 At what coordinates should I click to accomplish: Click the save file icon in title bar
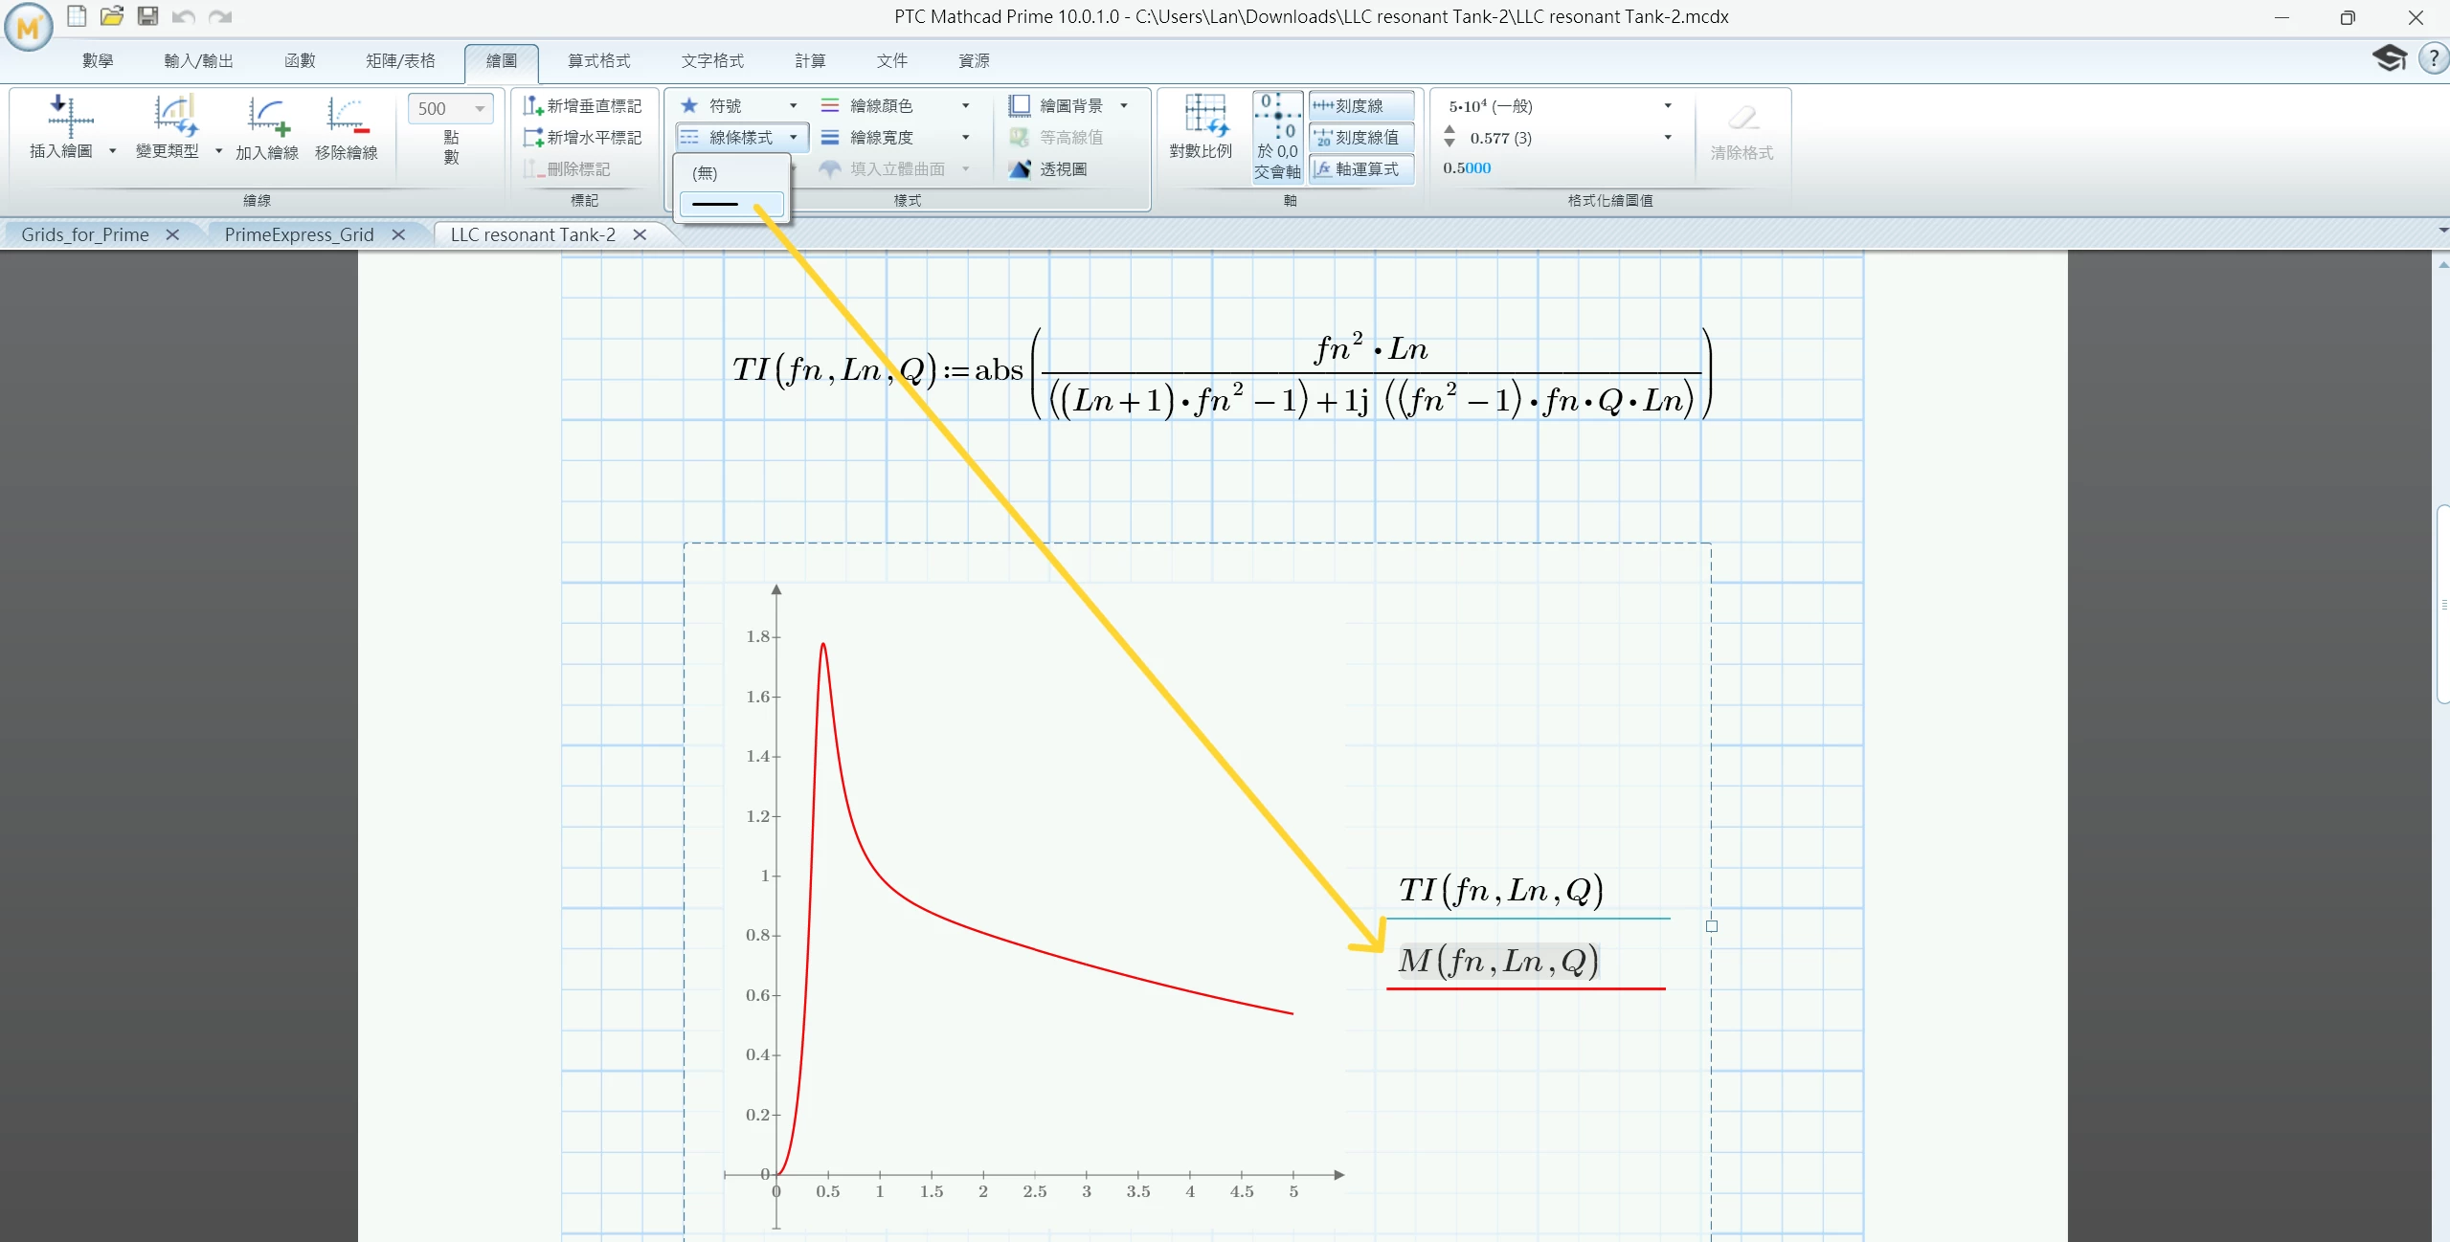click(147, 16)
